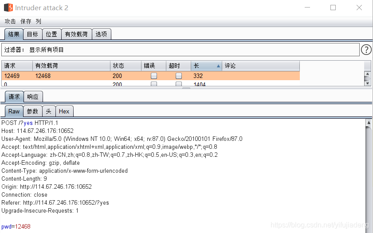Screen dimensions: 373x233
Task: Sort by the 评论 column header
Action: coord(260,66)
